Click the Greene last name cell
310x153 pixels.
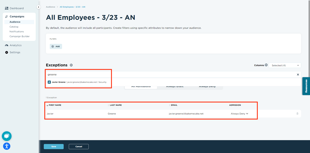(x=112, y=114)
